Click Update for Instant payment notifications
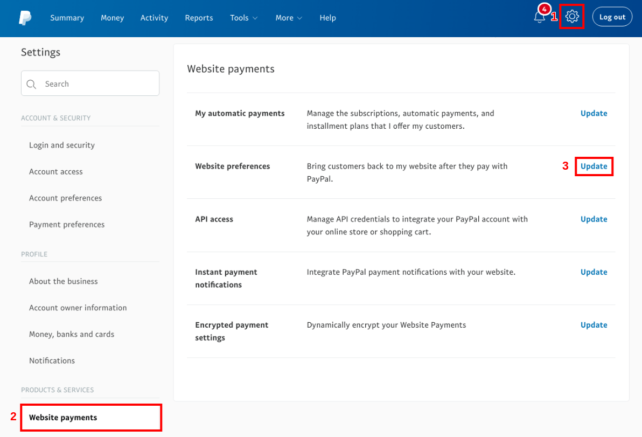This screenshot has width=642, height=437. pyautogui.click(x=594, y=272)
